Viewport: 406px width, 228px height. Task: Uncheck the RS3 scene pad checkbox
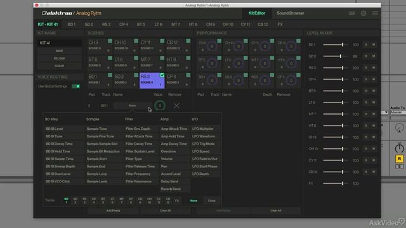(x=162, y=75)
